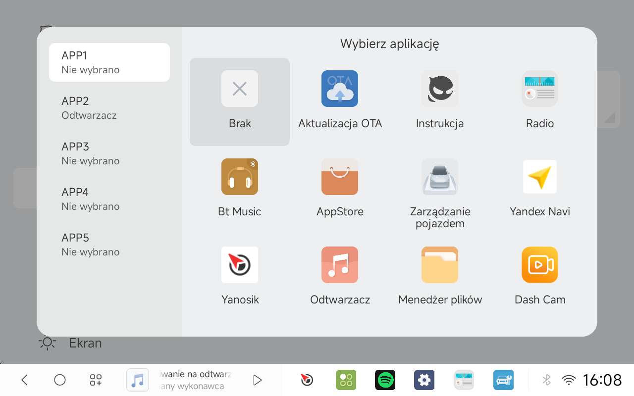Open the settings gear in dock
634x396 pixels.
(424, 380)
